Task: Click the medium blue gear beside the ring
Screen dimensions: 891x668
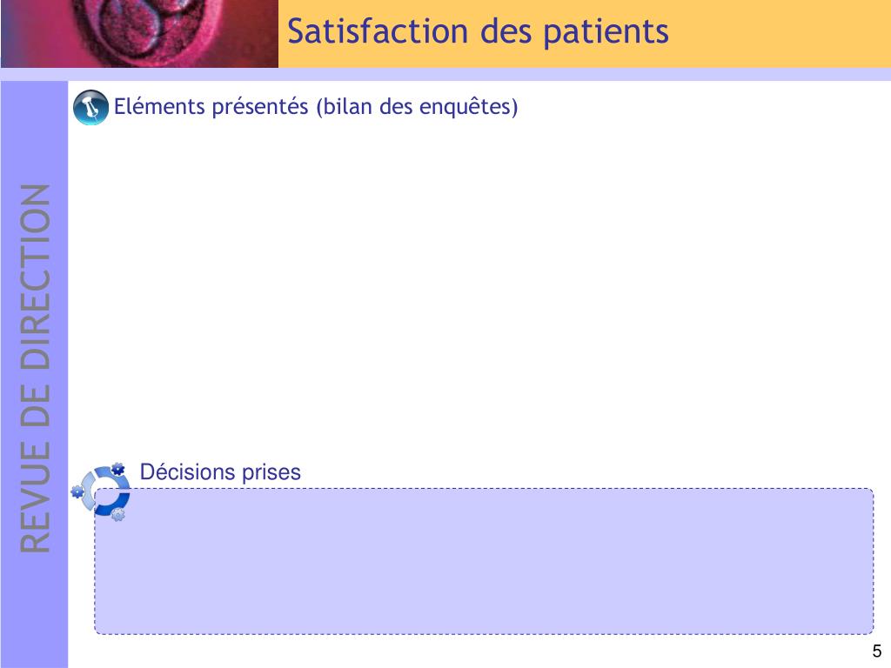Action: click(77, 491)
